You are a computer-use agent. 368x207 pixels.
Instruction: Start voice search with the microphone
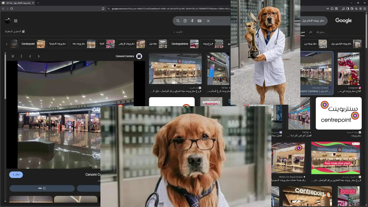click(192, 21)
